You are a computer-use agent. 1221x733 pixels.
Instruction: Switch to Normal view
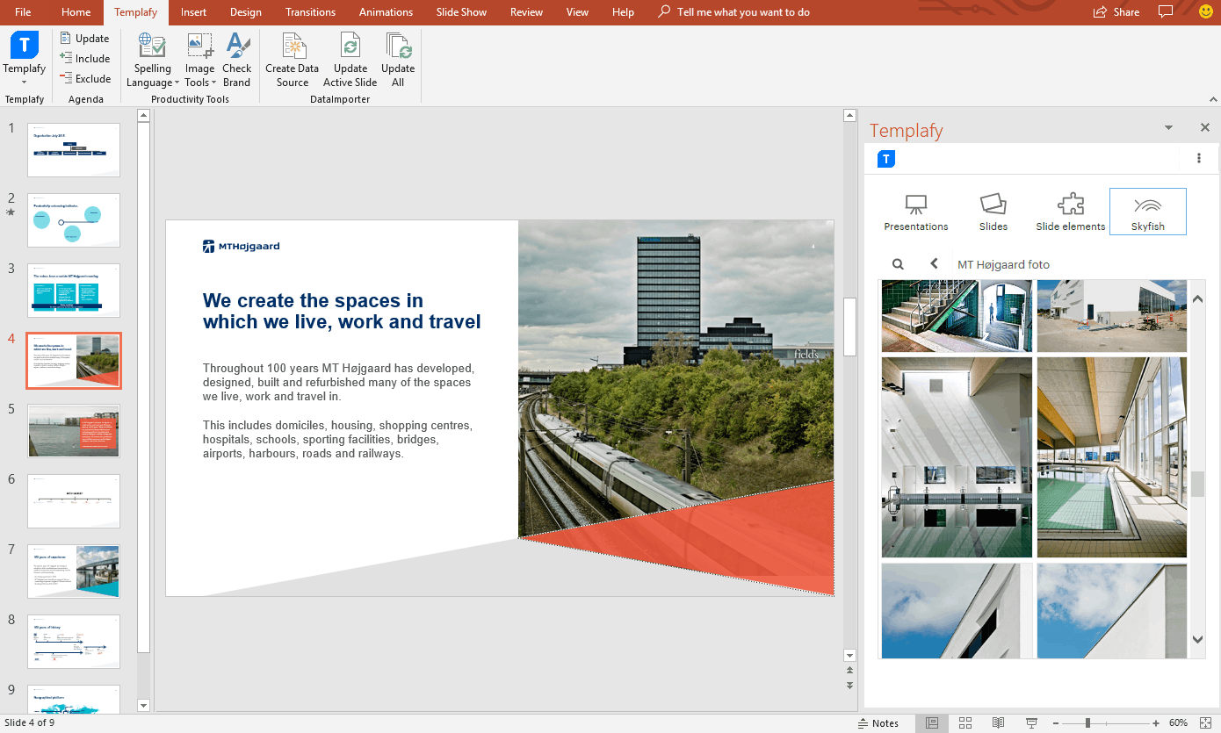coord(932,723)
